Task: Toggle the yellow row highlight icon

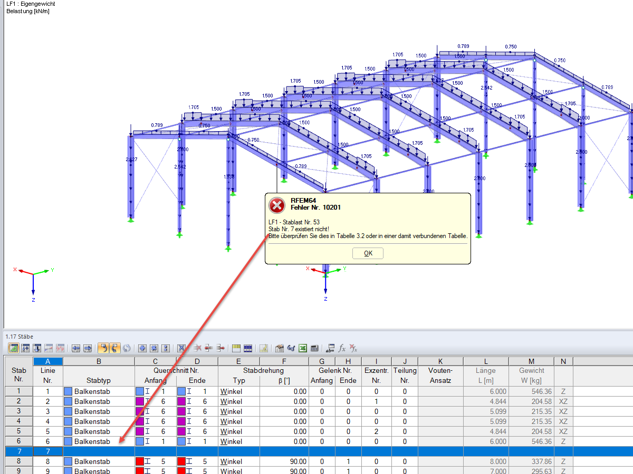Action: click(236, 348)
